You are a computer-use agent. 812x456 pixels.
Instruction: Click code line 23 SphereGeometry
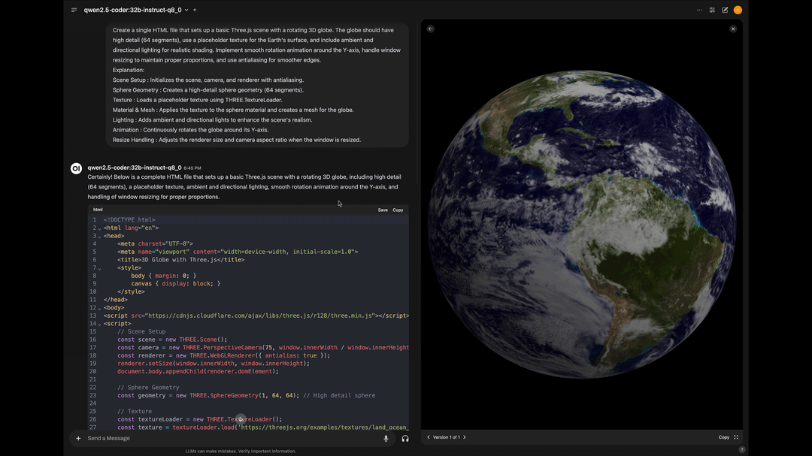246,395
